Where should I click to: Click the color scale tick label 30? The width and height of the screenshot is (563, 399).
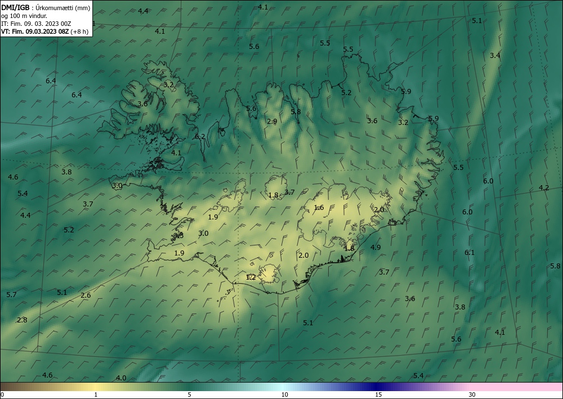(x=472, y=394)
